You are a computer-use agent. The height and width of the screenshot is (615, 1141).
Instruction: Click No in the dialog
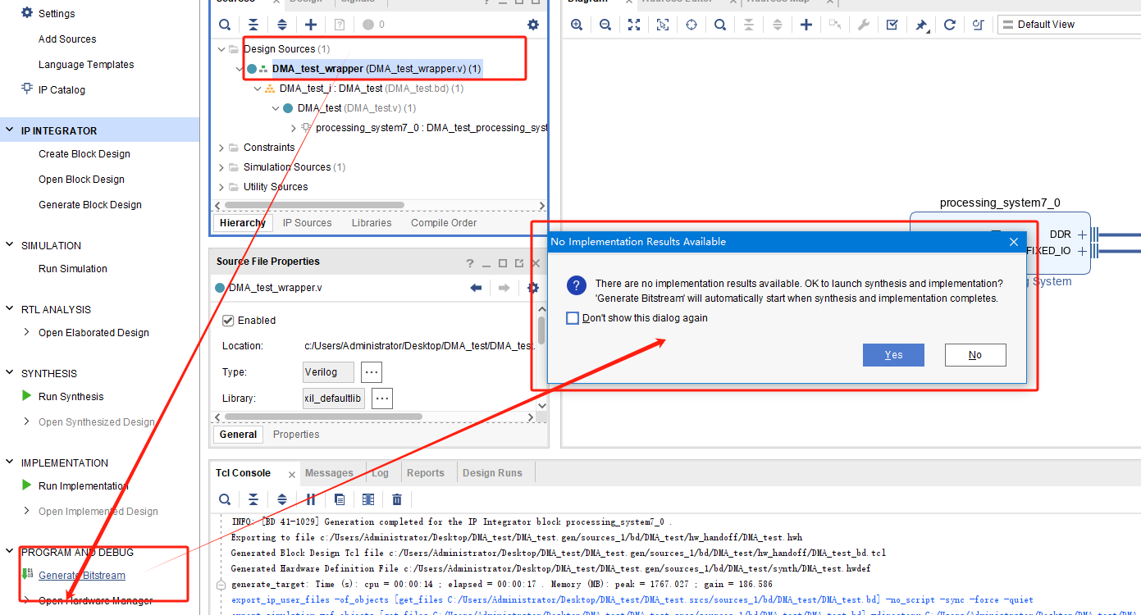click(x=975, y=355)
